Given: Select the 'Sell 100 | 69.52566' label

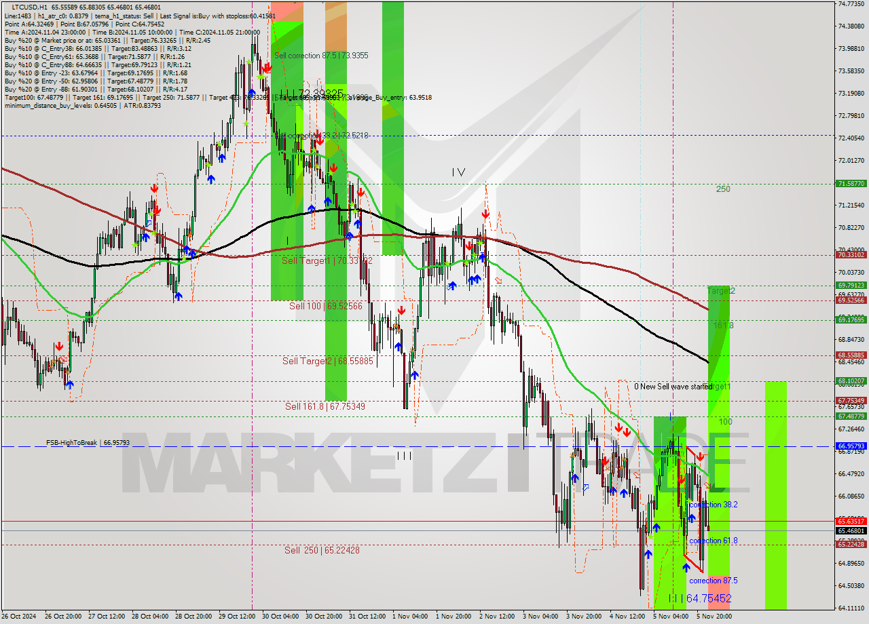Looking at the screenshot, I should pyautogui.click(x=326, y=307).
